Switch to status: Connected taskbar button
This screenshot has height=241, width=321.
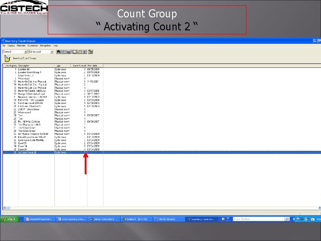click(104, 219)
